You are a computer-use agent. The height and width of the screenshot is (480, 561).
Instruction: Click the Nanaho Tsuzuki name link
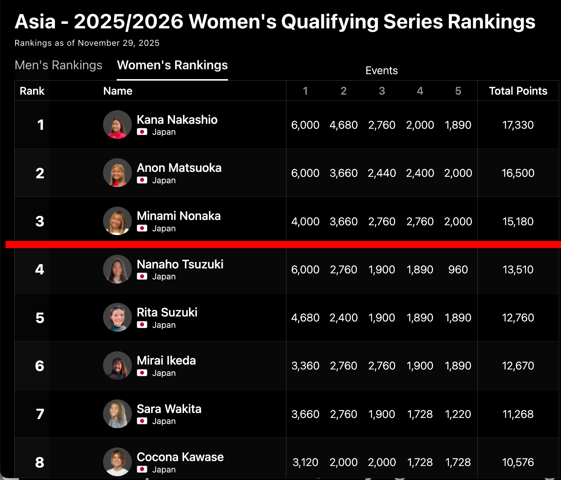coord(180,264)
